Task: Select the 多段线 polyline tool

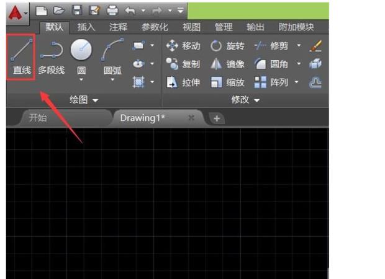Action: (x=52, y=58)
